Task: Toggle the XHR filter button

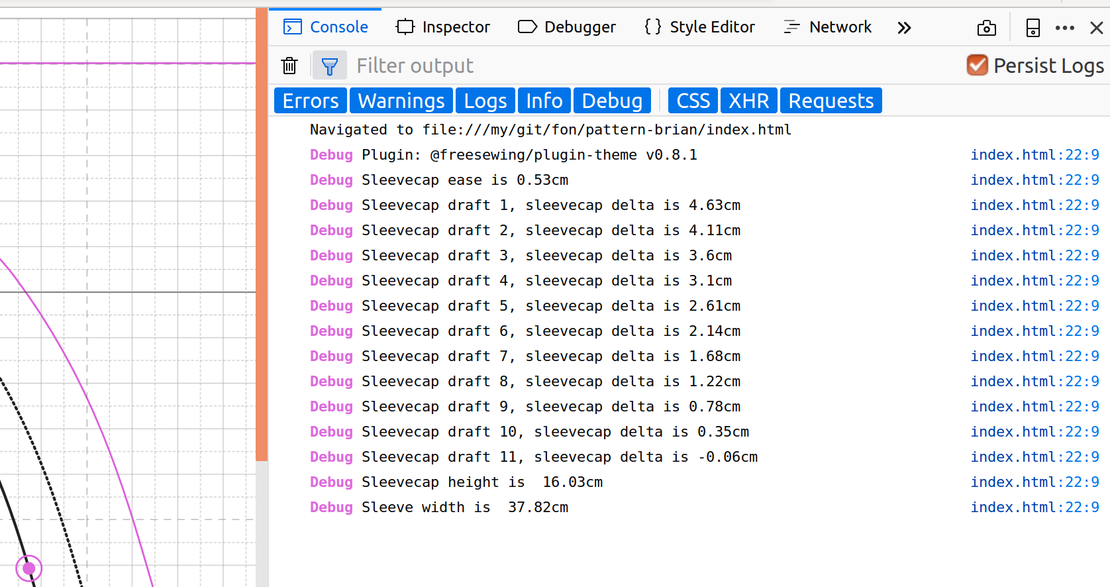Action: (748, 101)
